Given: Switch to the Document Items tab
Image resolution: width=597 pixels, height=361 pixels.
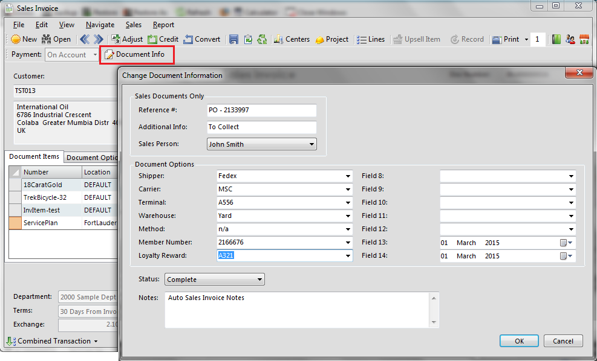Looking at the screenshot, I should [x=34, y=157].
